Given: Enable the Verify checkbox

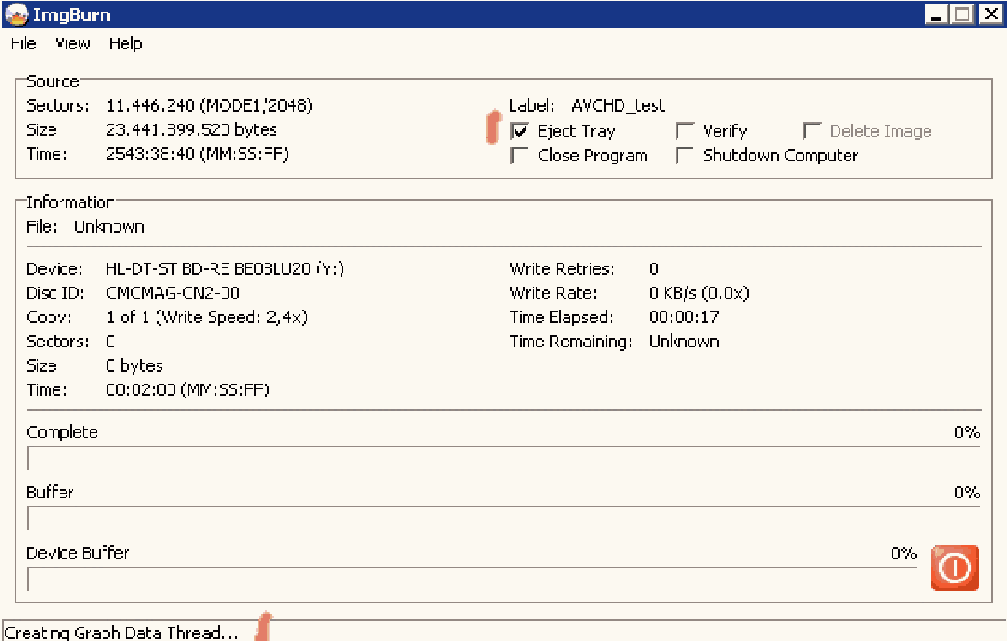Looking at the screenshot, I should (x=685, y=131).
